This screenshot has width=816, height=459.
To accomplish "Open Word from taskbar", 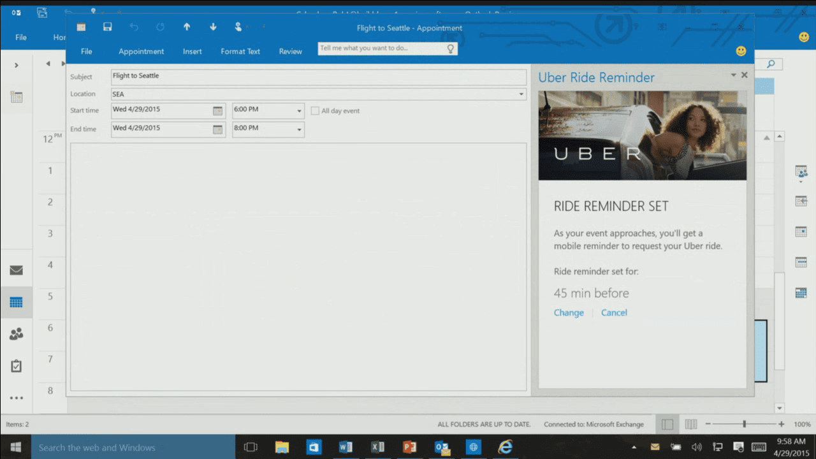I will (x=346, y=447).
